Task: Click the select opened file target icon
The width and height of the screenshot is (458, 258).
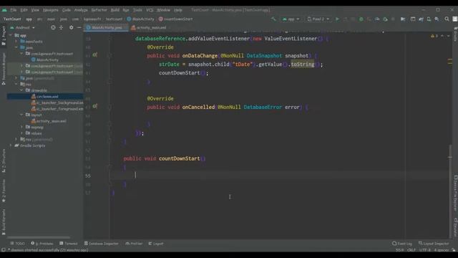Action: 53,27
